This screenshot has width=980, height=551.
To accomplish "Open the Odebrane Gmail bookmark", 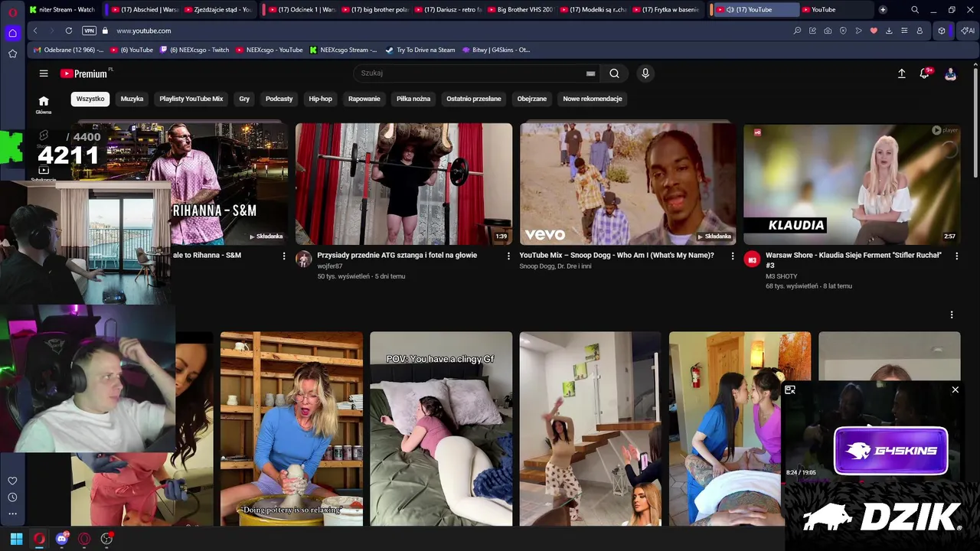I will click(69, 50).
